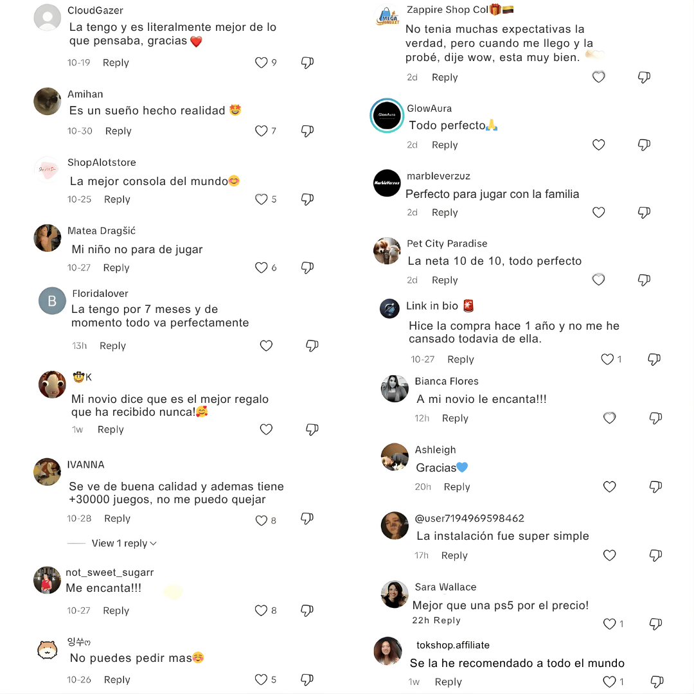Reply to the 'Link in bio' comment

click(x=461, y=360)
